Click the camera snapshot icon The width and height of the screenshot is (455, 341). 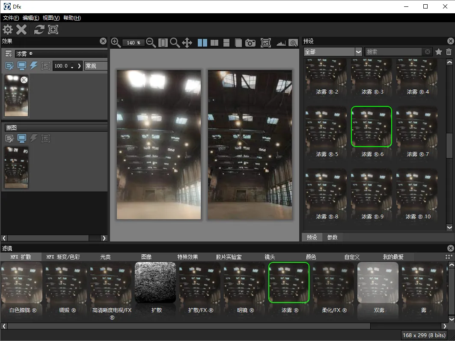pyautogui.click(x=250, y=43)
